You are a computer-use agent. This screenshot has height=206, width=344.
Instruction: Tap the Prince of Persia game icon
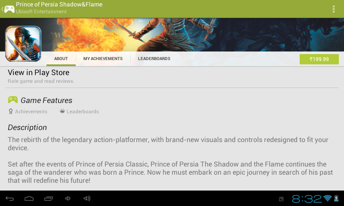23,44
